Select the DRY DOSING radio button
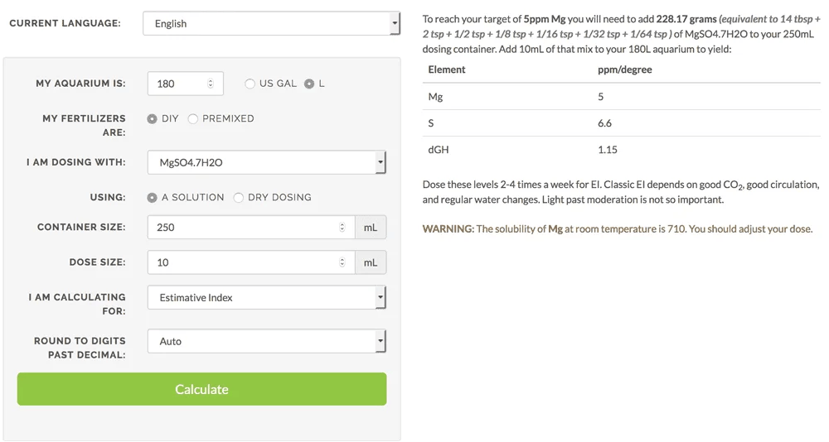Image resolution: width=829 pixels, height=442 pixels. 239,198
